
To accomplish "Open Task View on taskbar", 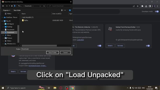I will pos(49,88).
